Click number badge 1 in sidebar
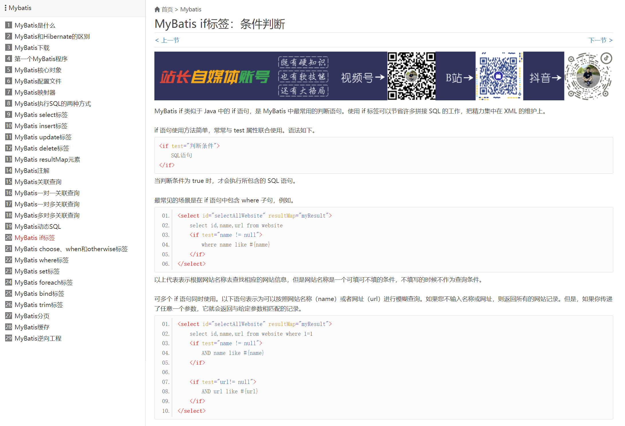The image size is (625, 426). tap(9, 25)
